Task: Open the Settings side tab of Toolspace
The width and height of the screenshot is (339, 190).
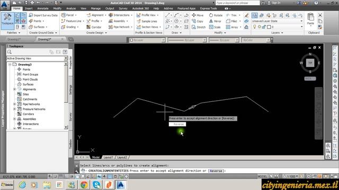Action: pyautogui.click(x=70, y=90)
